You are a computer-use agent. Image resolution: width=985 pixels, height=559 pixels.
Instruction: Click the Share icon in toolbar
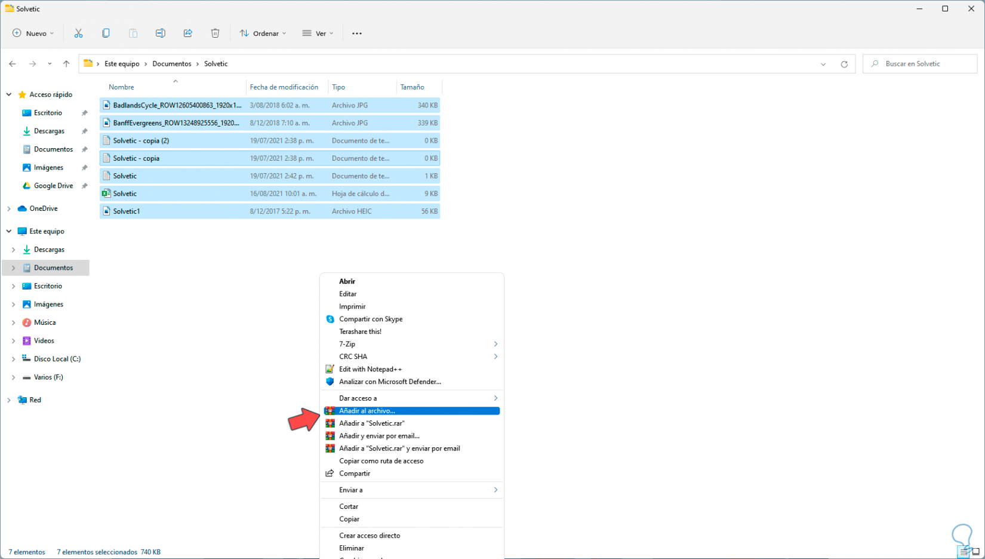click(x=188, y=33)
